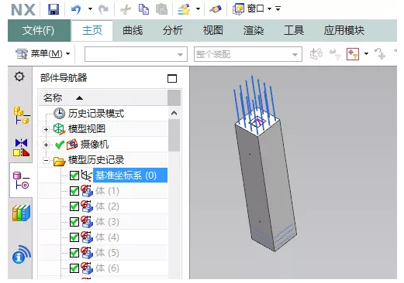
Task: Click the star command finder icon
Action: 184,9
